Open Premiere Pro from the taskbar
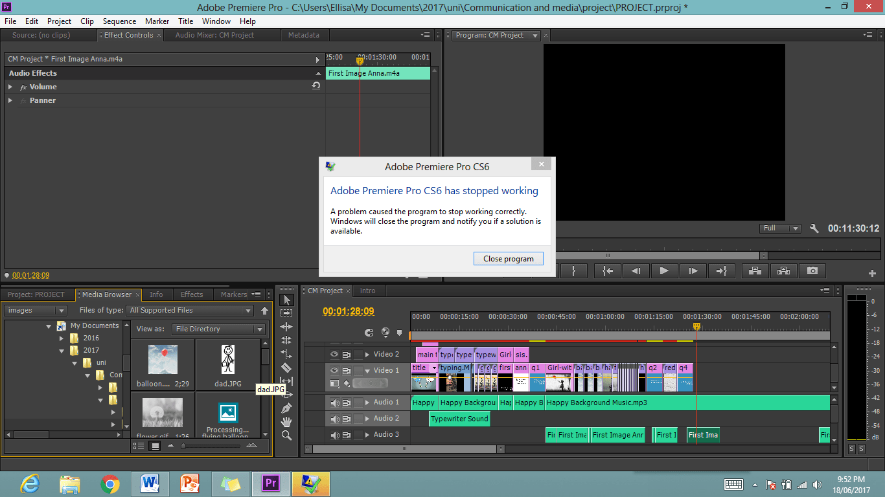Viewport: 885px width, 497px height. [270, 483]
